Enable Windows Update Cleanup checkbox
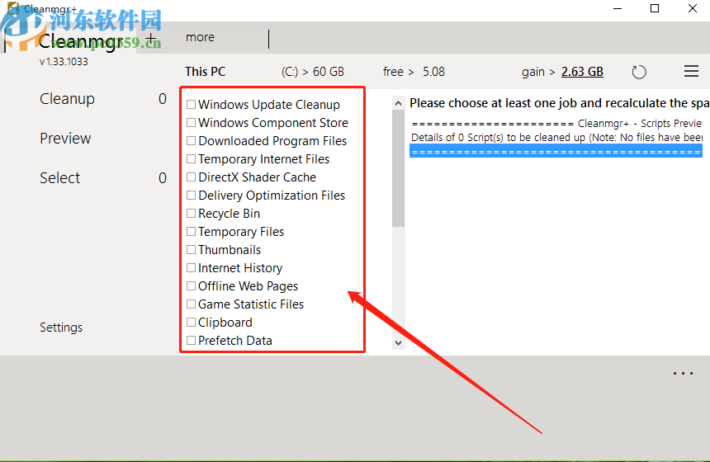Screen dimensions: 710x462 [x=191, y=105]
